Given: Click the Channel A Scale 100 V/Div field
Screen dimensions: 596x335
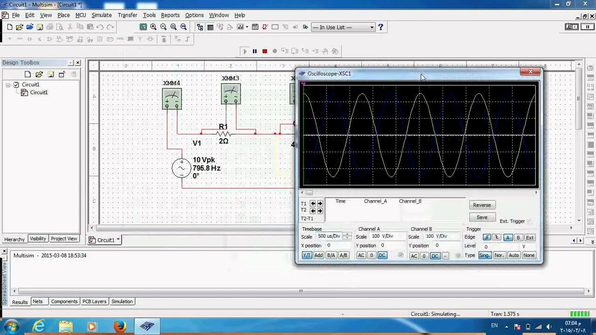Looking at the screenshot, I should [388, 236].
